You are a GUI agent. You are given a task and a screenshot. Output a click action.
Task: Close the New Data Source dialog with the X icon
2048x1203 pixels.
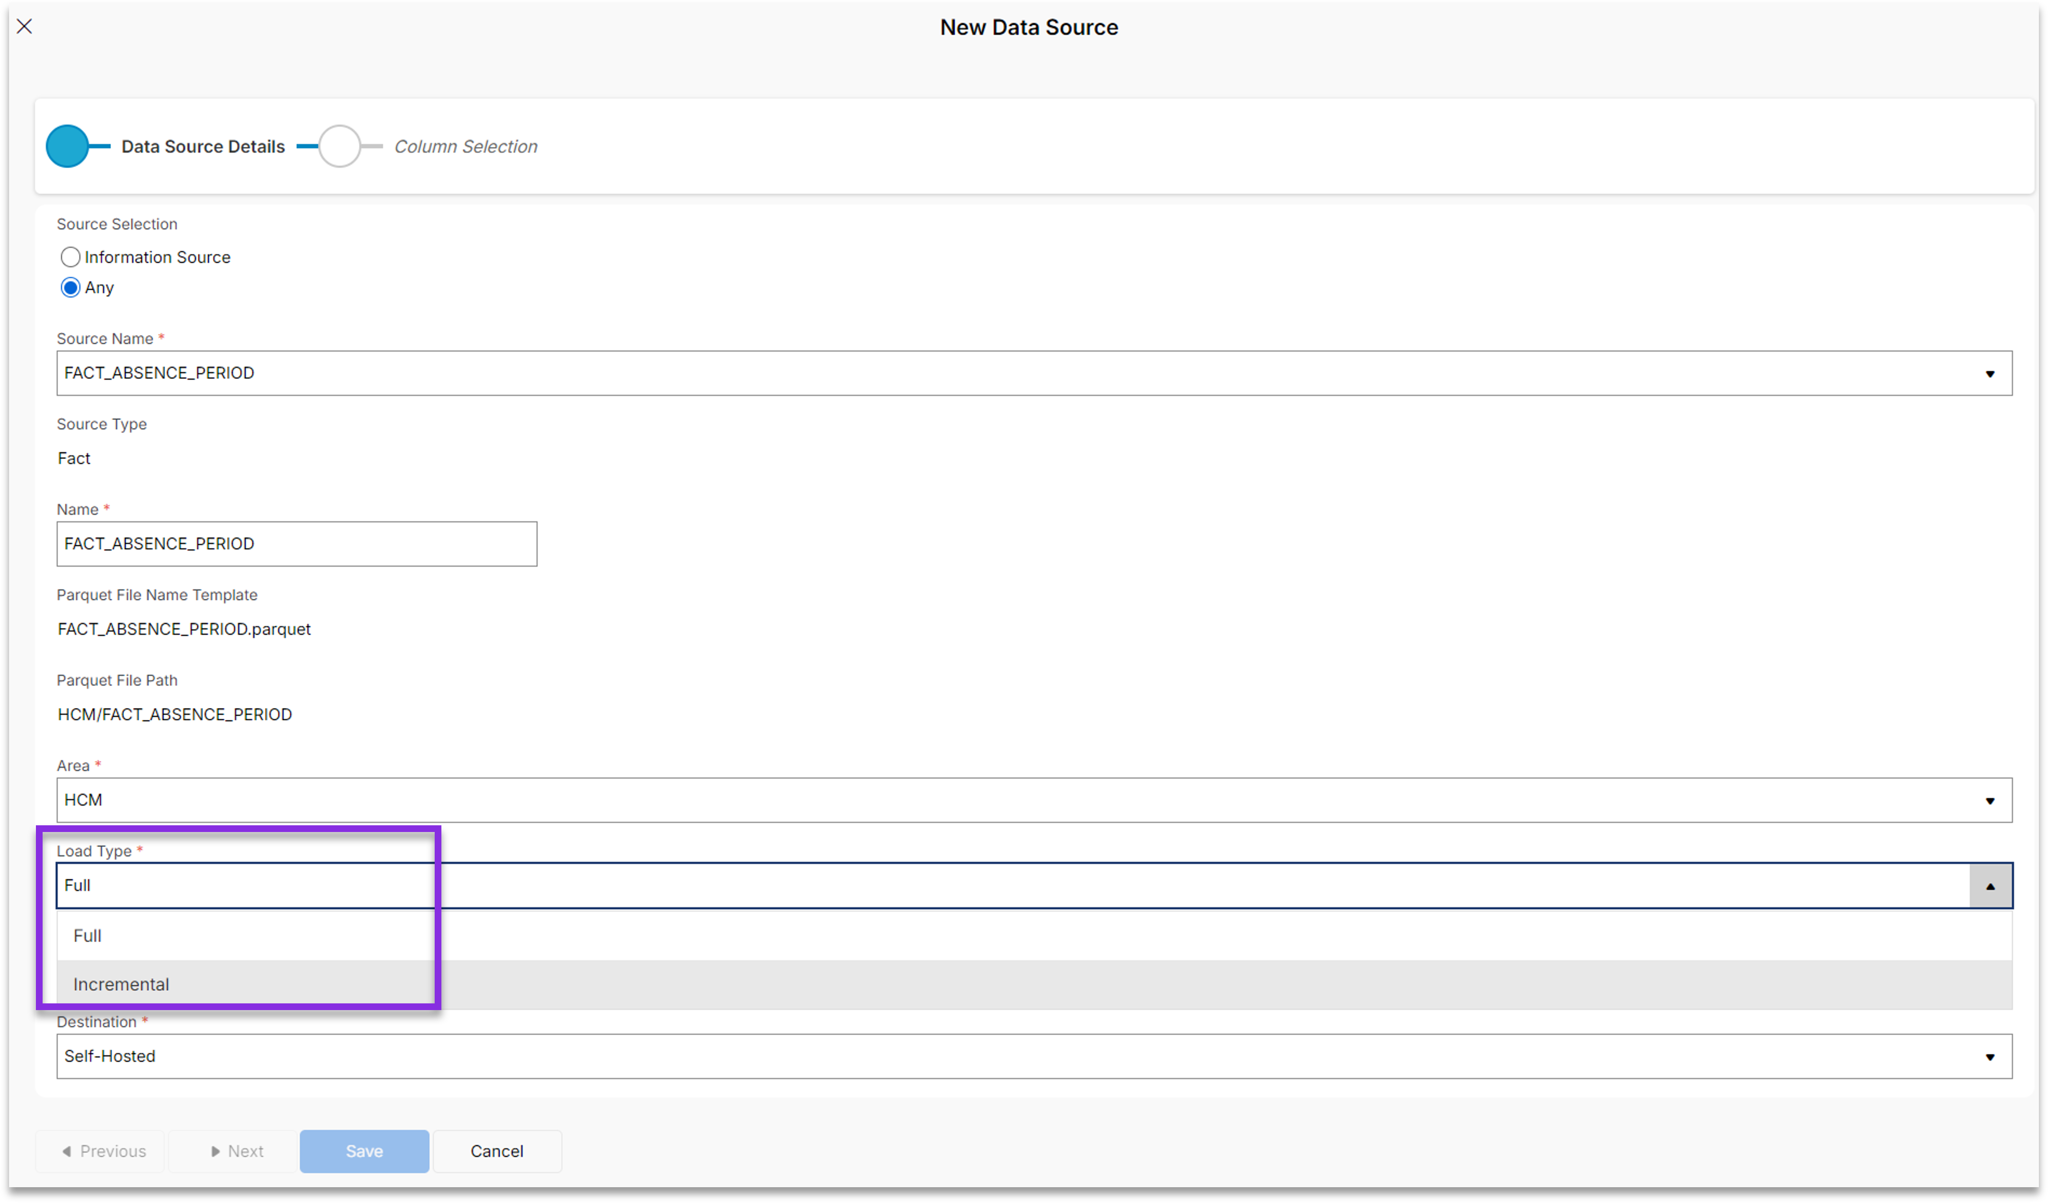pyautogui.click(x=24, y=26)
